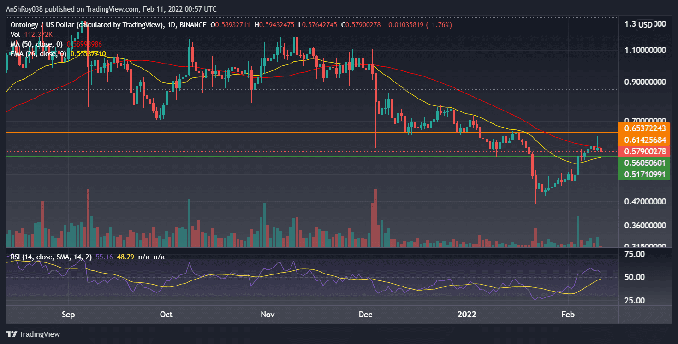The height and width of the screenshot is (344, 678).
Task: Click the 2022 label on the time axis
Action: (467, 315)
